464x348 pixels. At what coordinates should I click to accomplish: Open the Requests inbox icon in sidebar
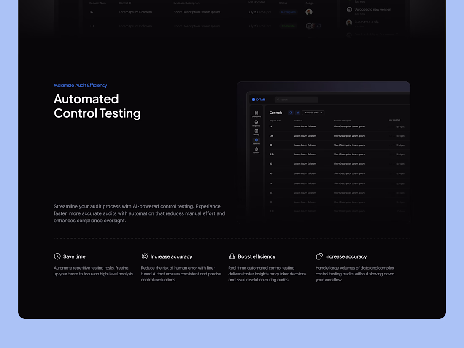tap(256, 122)
